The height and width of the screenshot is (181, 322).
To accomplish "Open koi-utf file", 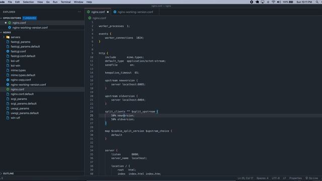I will point(15,61).
